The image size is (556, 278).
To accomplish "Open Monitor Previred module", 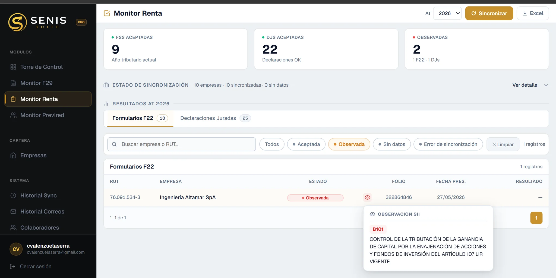I will pos(48,115).
